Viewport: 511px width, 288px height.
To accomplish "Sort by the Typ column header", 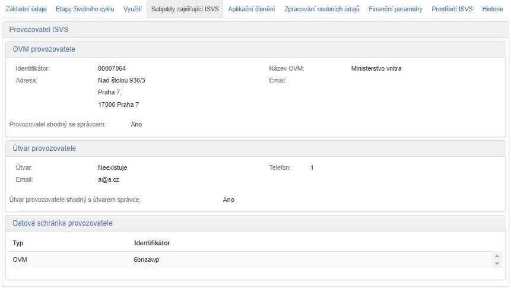I will [x=18, y=243].
